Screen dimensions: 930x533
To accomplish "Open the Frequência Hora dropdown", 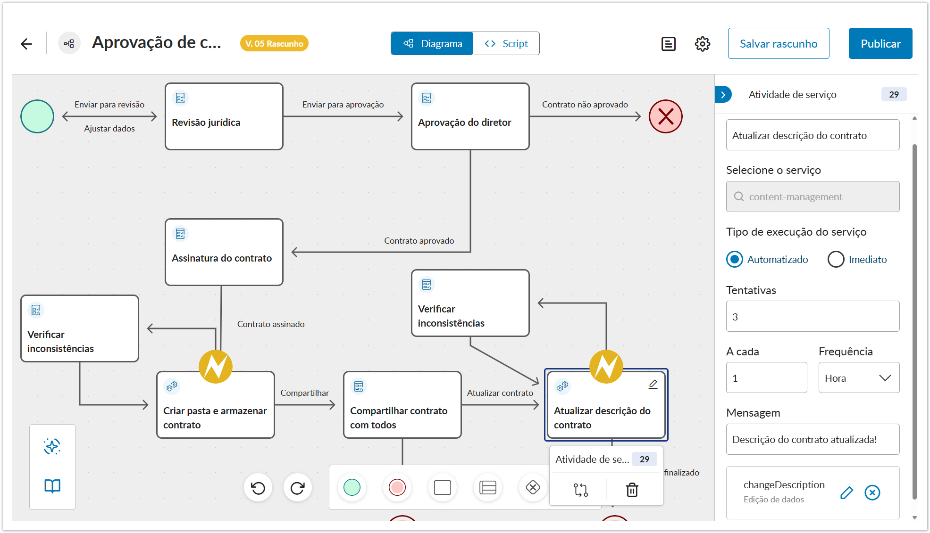I will coord(858,377).
